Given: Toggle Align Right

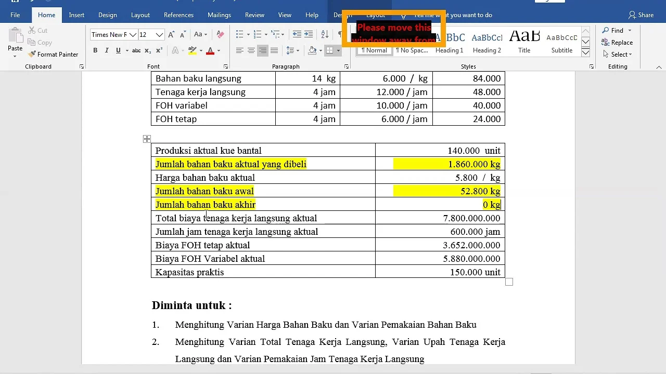Looking at the screenshot, I should [x=263, y=50].
